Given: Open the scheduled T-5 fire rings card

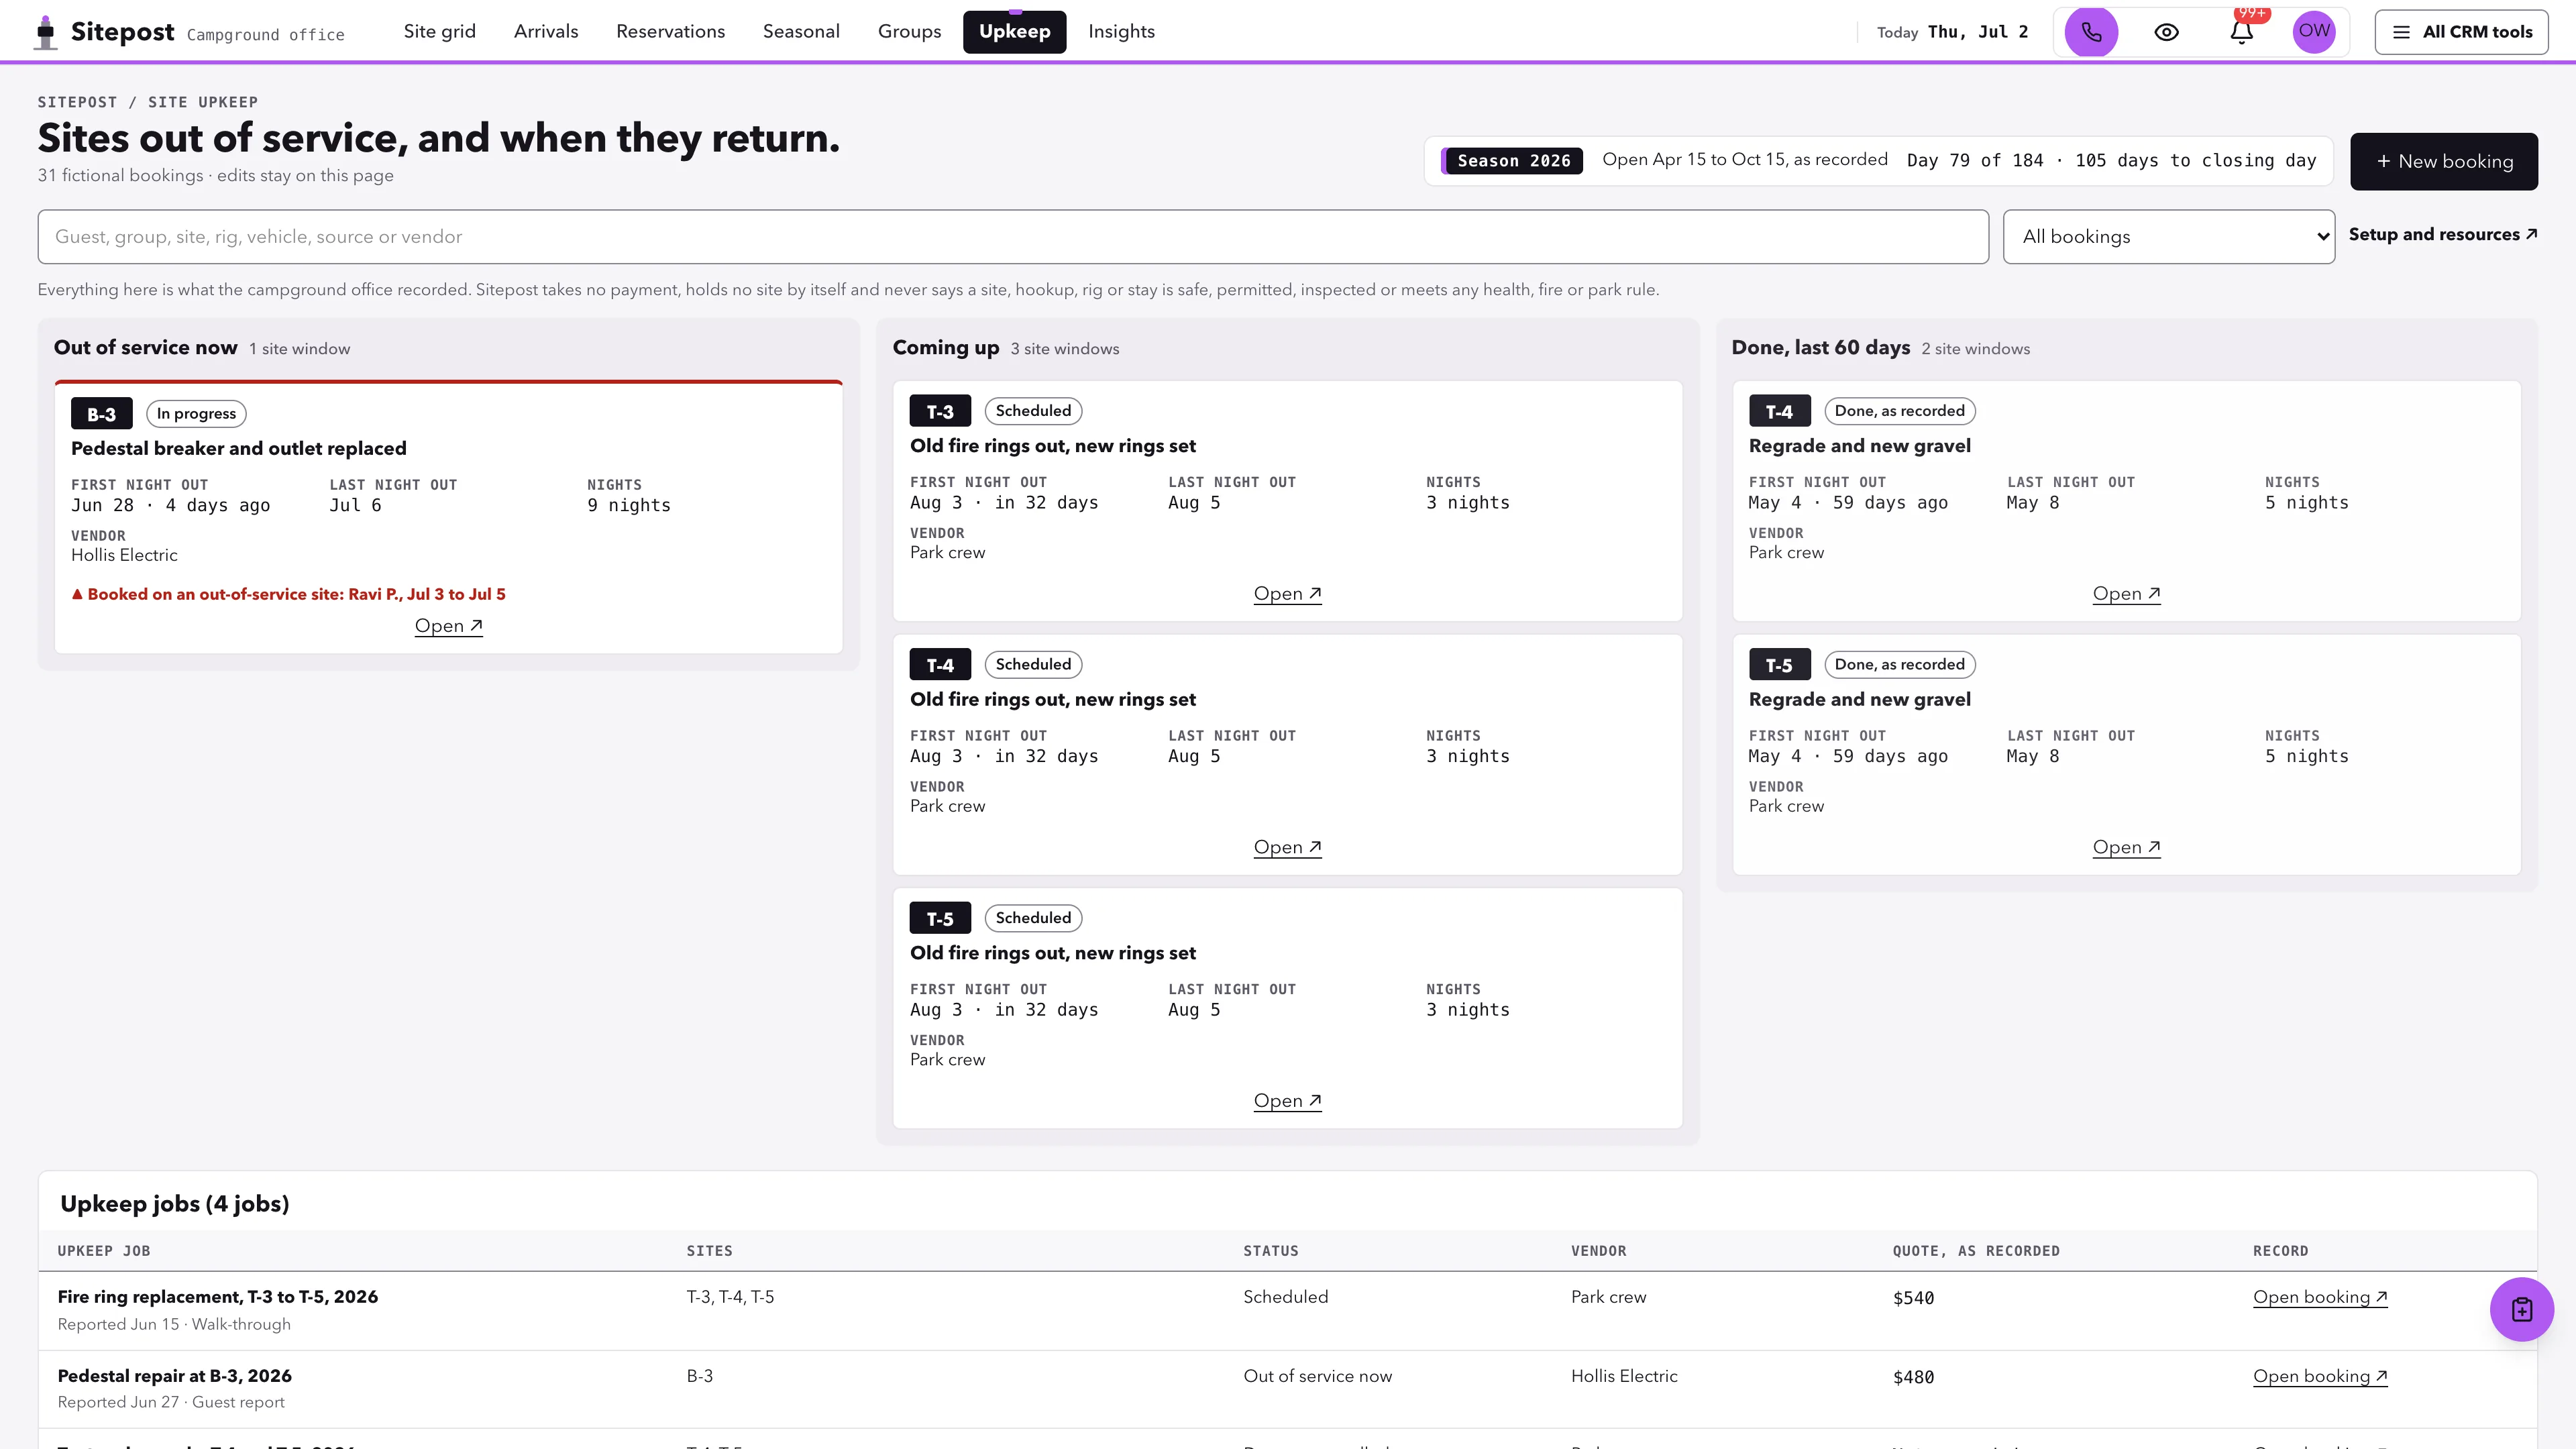Looking at the screenshot, I should coord(1287,1101).
